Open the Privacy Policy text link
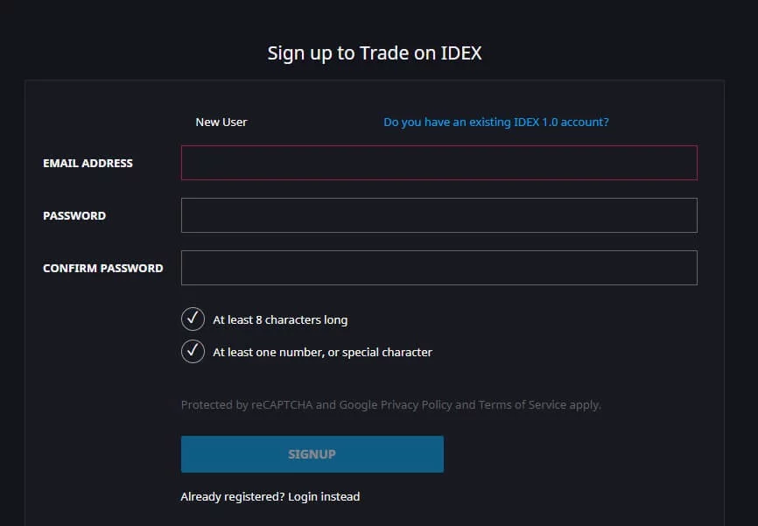 (x=420, y=405)
